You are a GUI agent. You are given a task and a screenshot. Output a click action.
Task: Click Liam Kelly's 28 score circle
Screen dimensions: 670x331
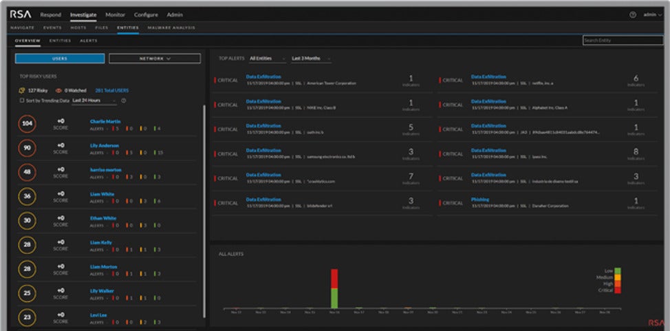[x=28, y=245]
